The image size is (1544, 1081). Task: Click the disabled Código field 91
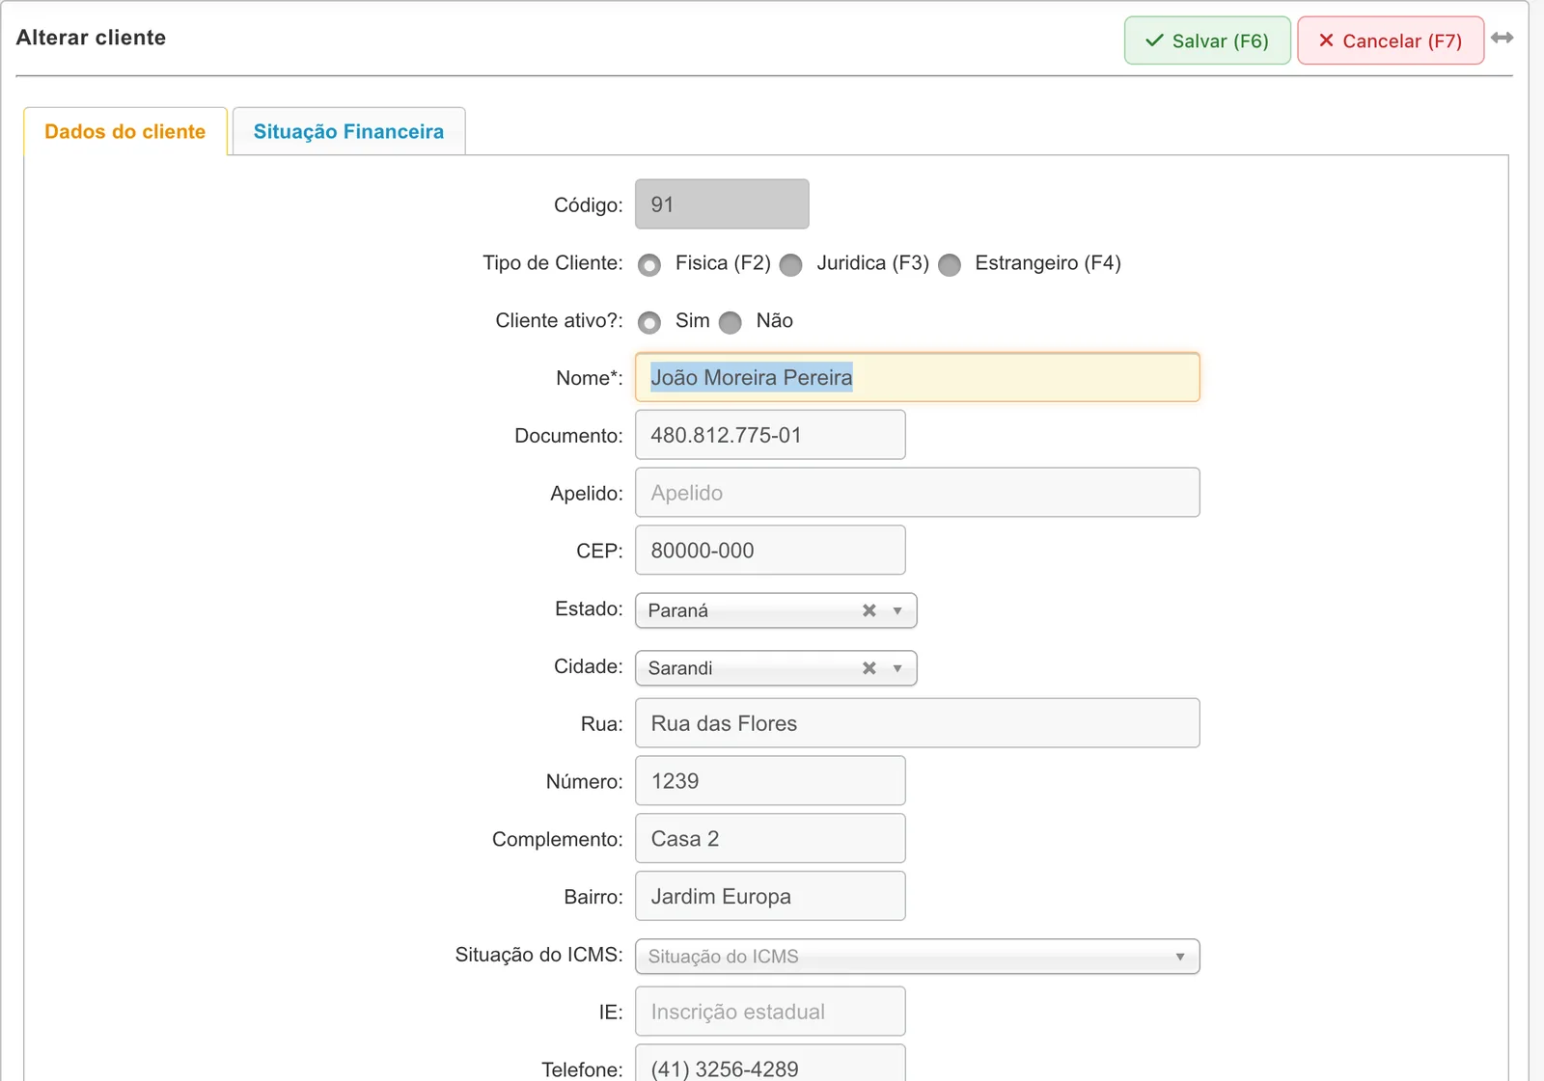(722, 204)
